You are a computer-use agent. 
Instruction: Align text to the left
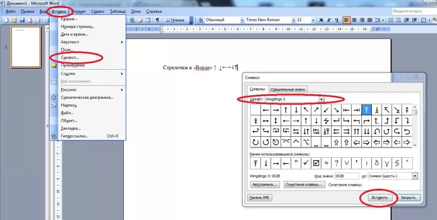347,20
